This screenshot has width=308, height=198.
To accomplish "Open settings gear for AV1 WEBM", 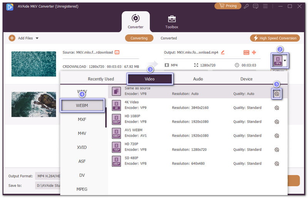I will (x=276, y=136).
